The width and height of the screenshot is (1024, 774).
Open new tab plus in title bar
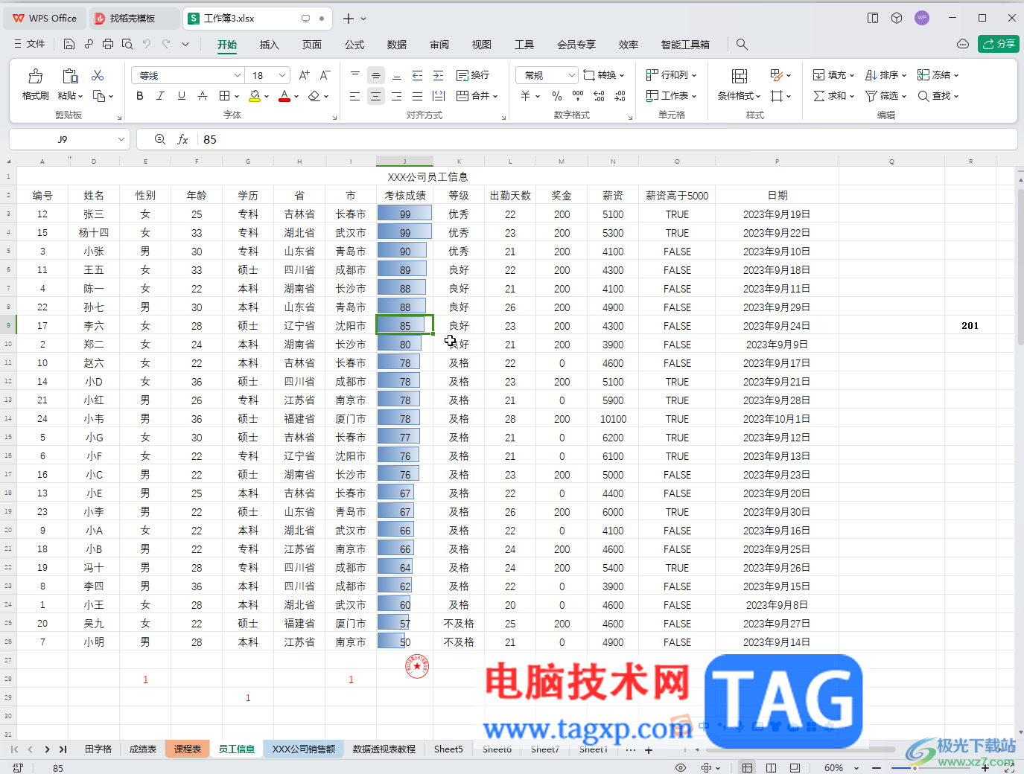[x=348, y=18]
